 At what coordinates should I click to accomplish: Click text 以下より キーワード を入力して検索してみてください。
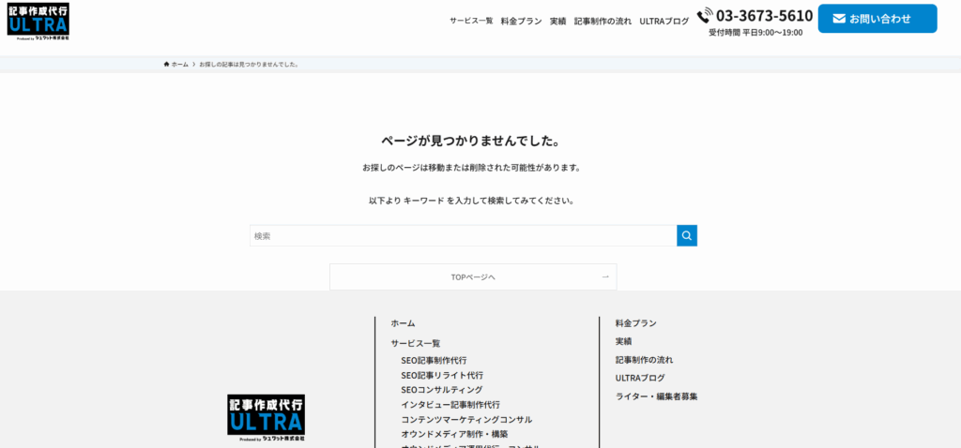[471, 201]
